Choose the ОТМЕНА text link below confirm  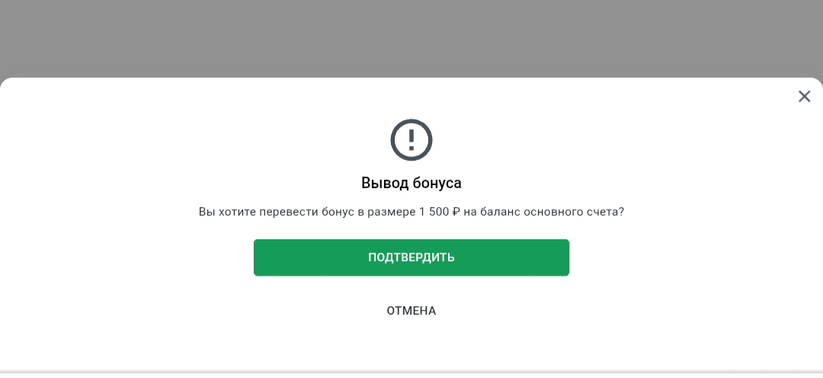click(x=411, y=311)
